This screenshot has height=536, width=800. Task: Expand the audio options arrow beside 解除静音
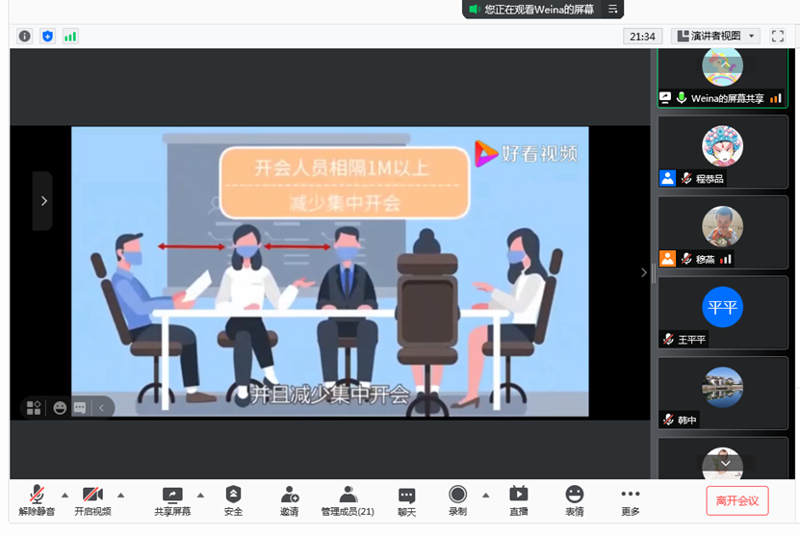pyautogui.click(x=65, y=495)
